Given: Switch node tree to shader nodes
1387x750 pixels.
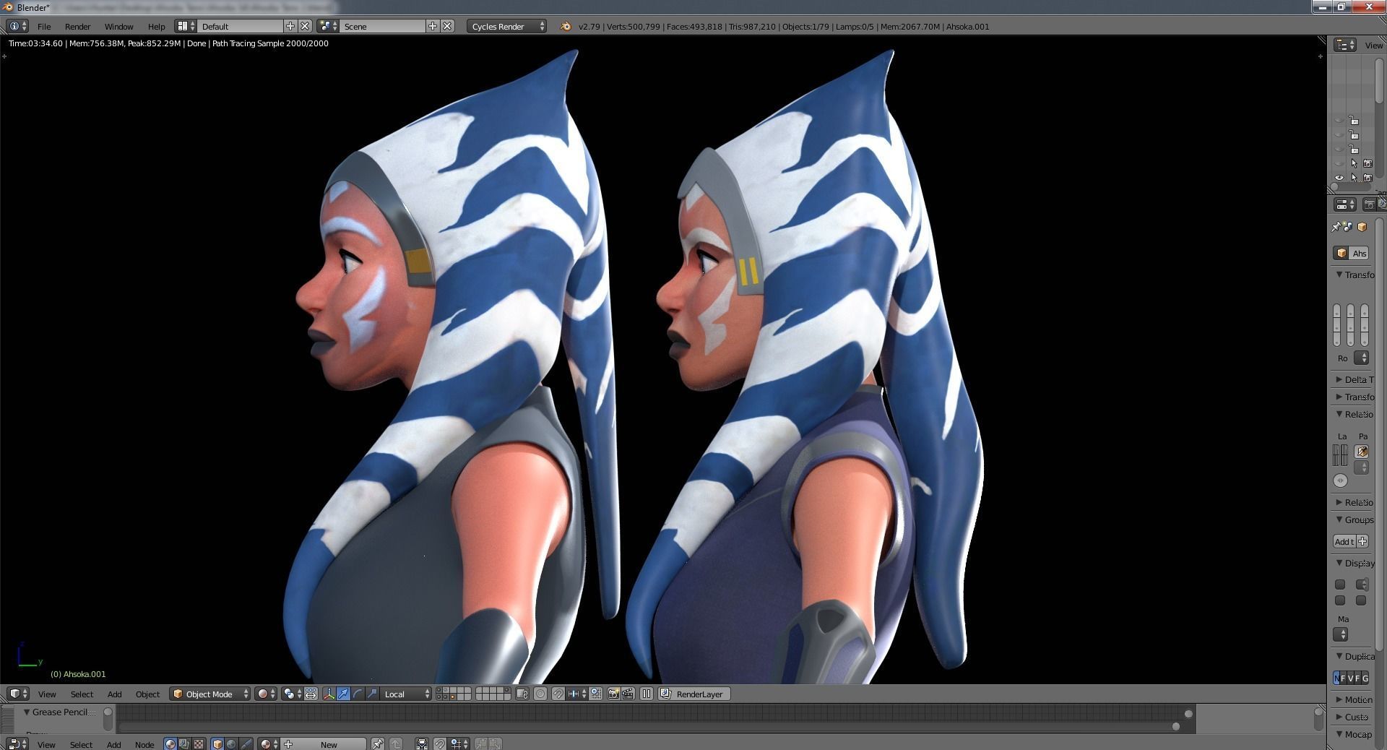Looking at the screenshot, I should (170, 744).
